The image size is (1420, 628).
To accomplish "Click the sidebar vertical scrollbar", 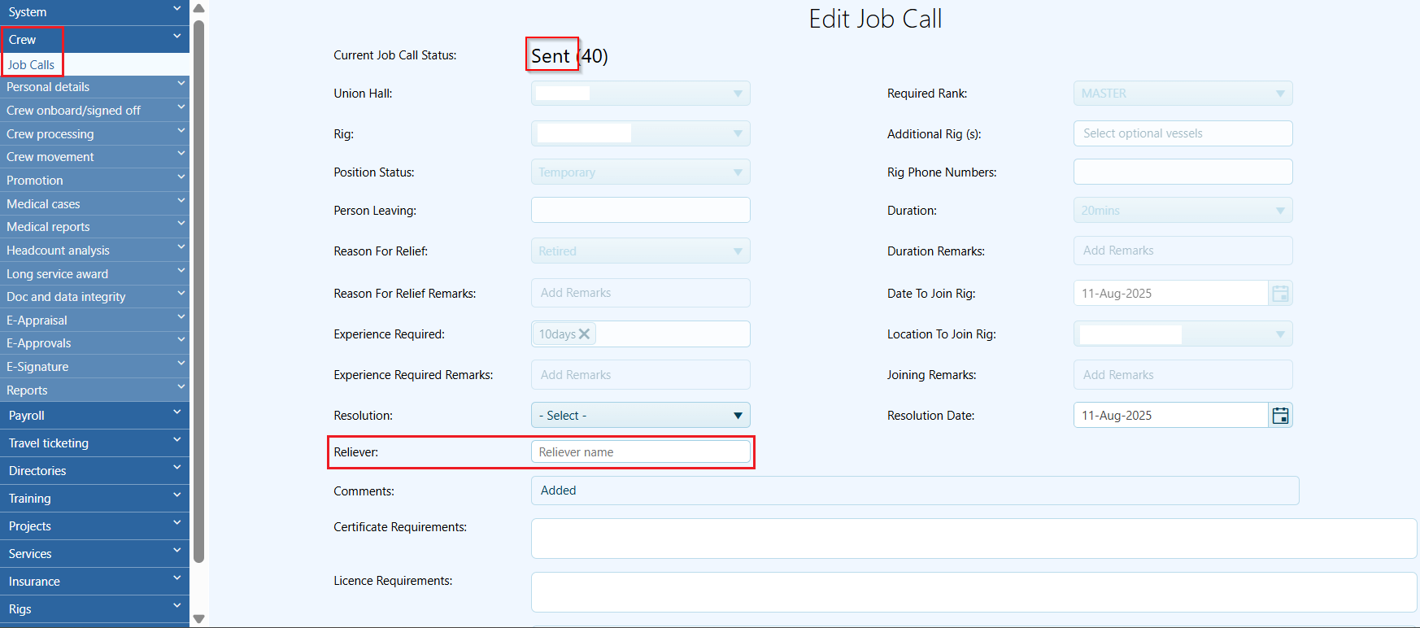I will coord(198,291).
